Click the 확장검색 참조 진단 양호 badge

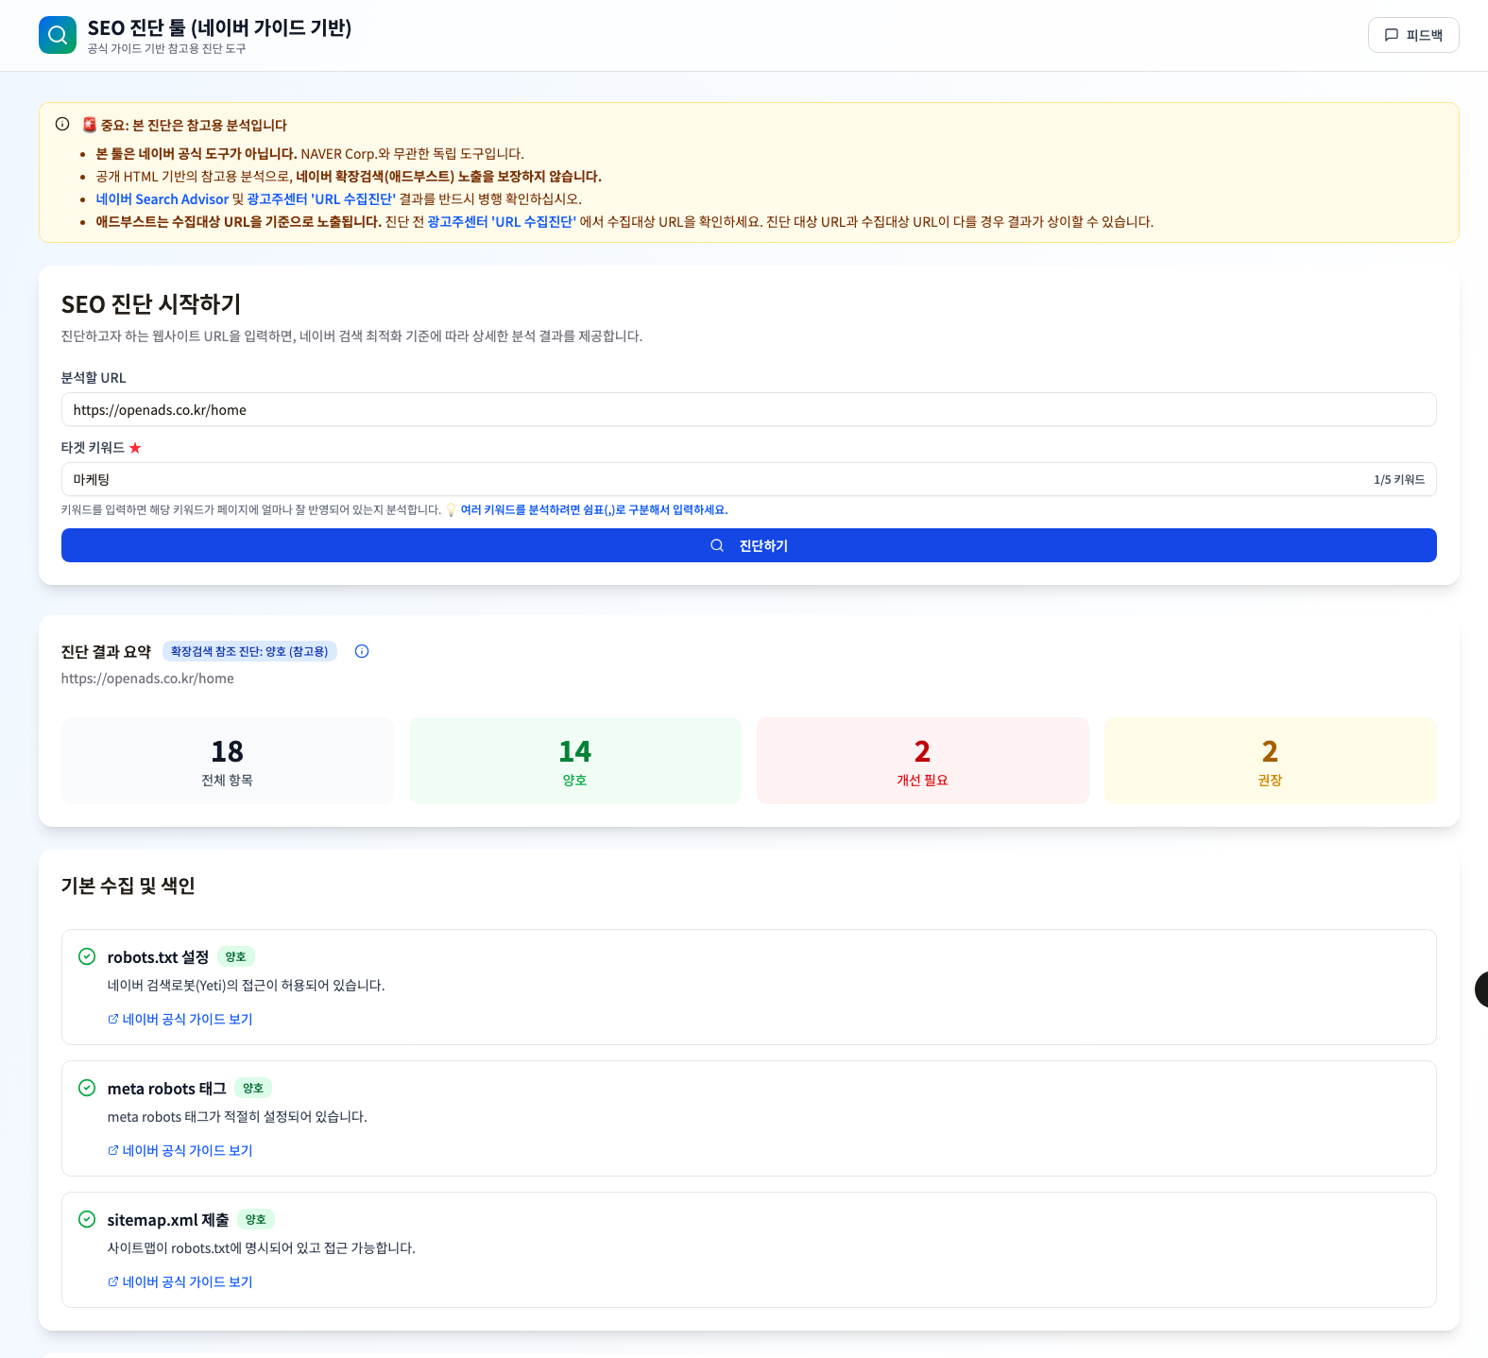tap(249, 651)
